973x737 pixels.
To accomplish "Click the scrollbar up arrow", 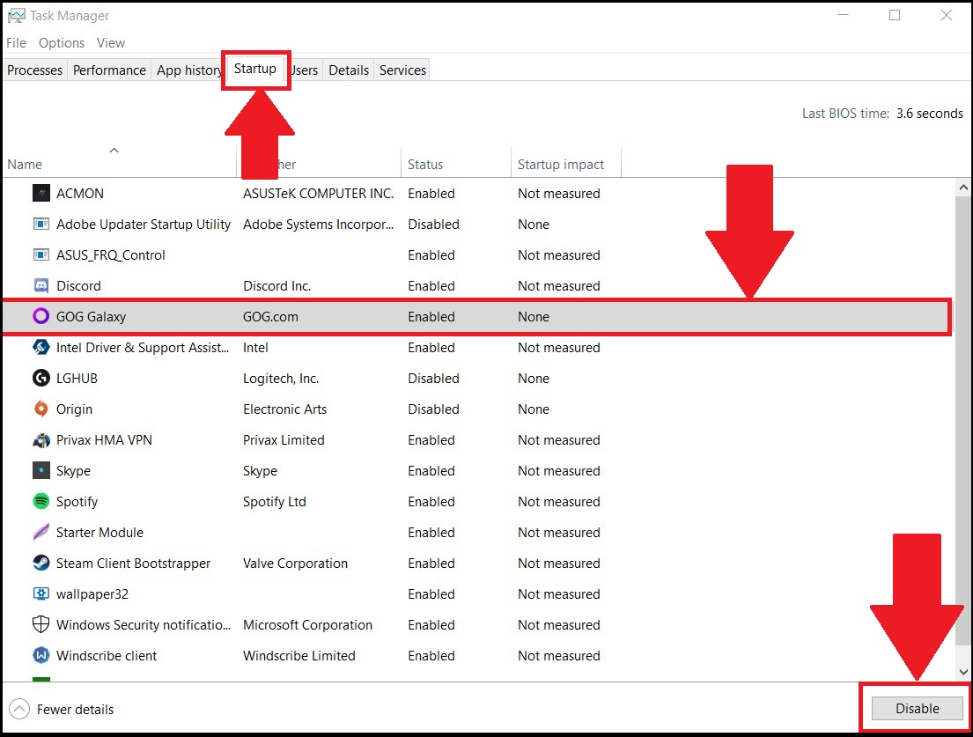I will tap(963, 188).
